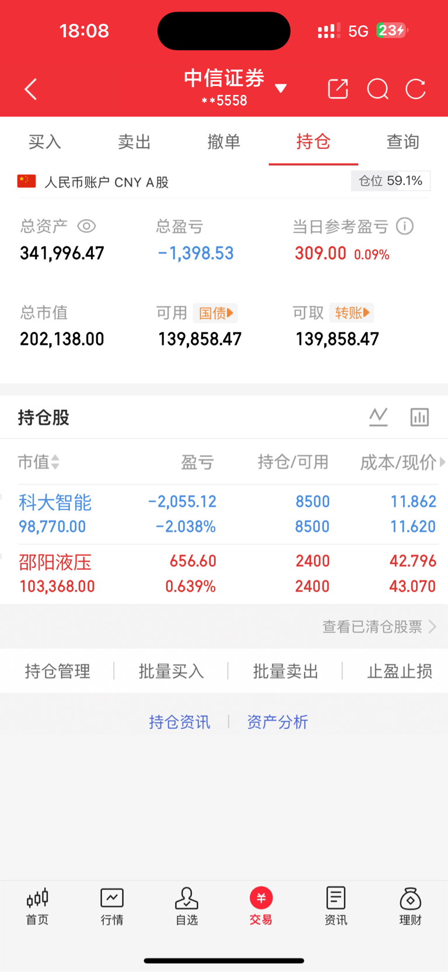Expand the 中信证券 account dropdown arrow
This screenshot has height=972, width=448.
click(281, 89)
